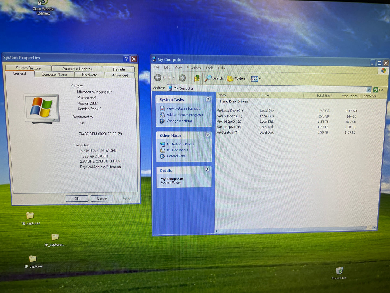Switch to the Computer Name tab
Image resolution: width=390 pixels, height=293 pixels.
click(x=54, y=74)
